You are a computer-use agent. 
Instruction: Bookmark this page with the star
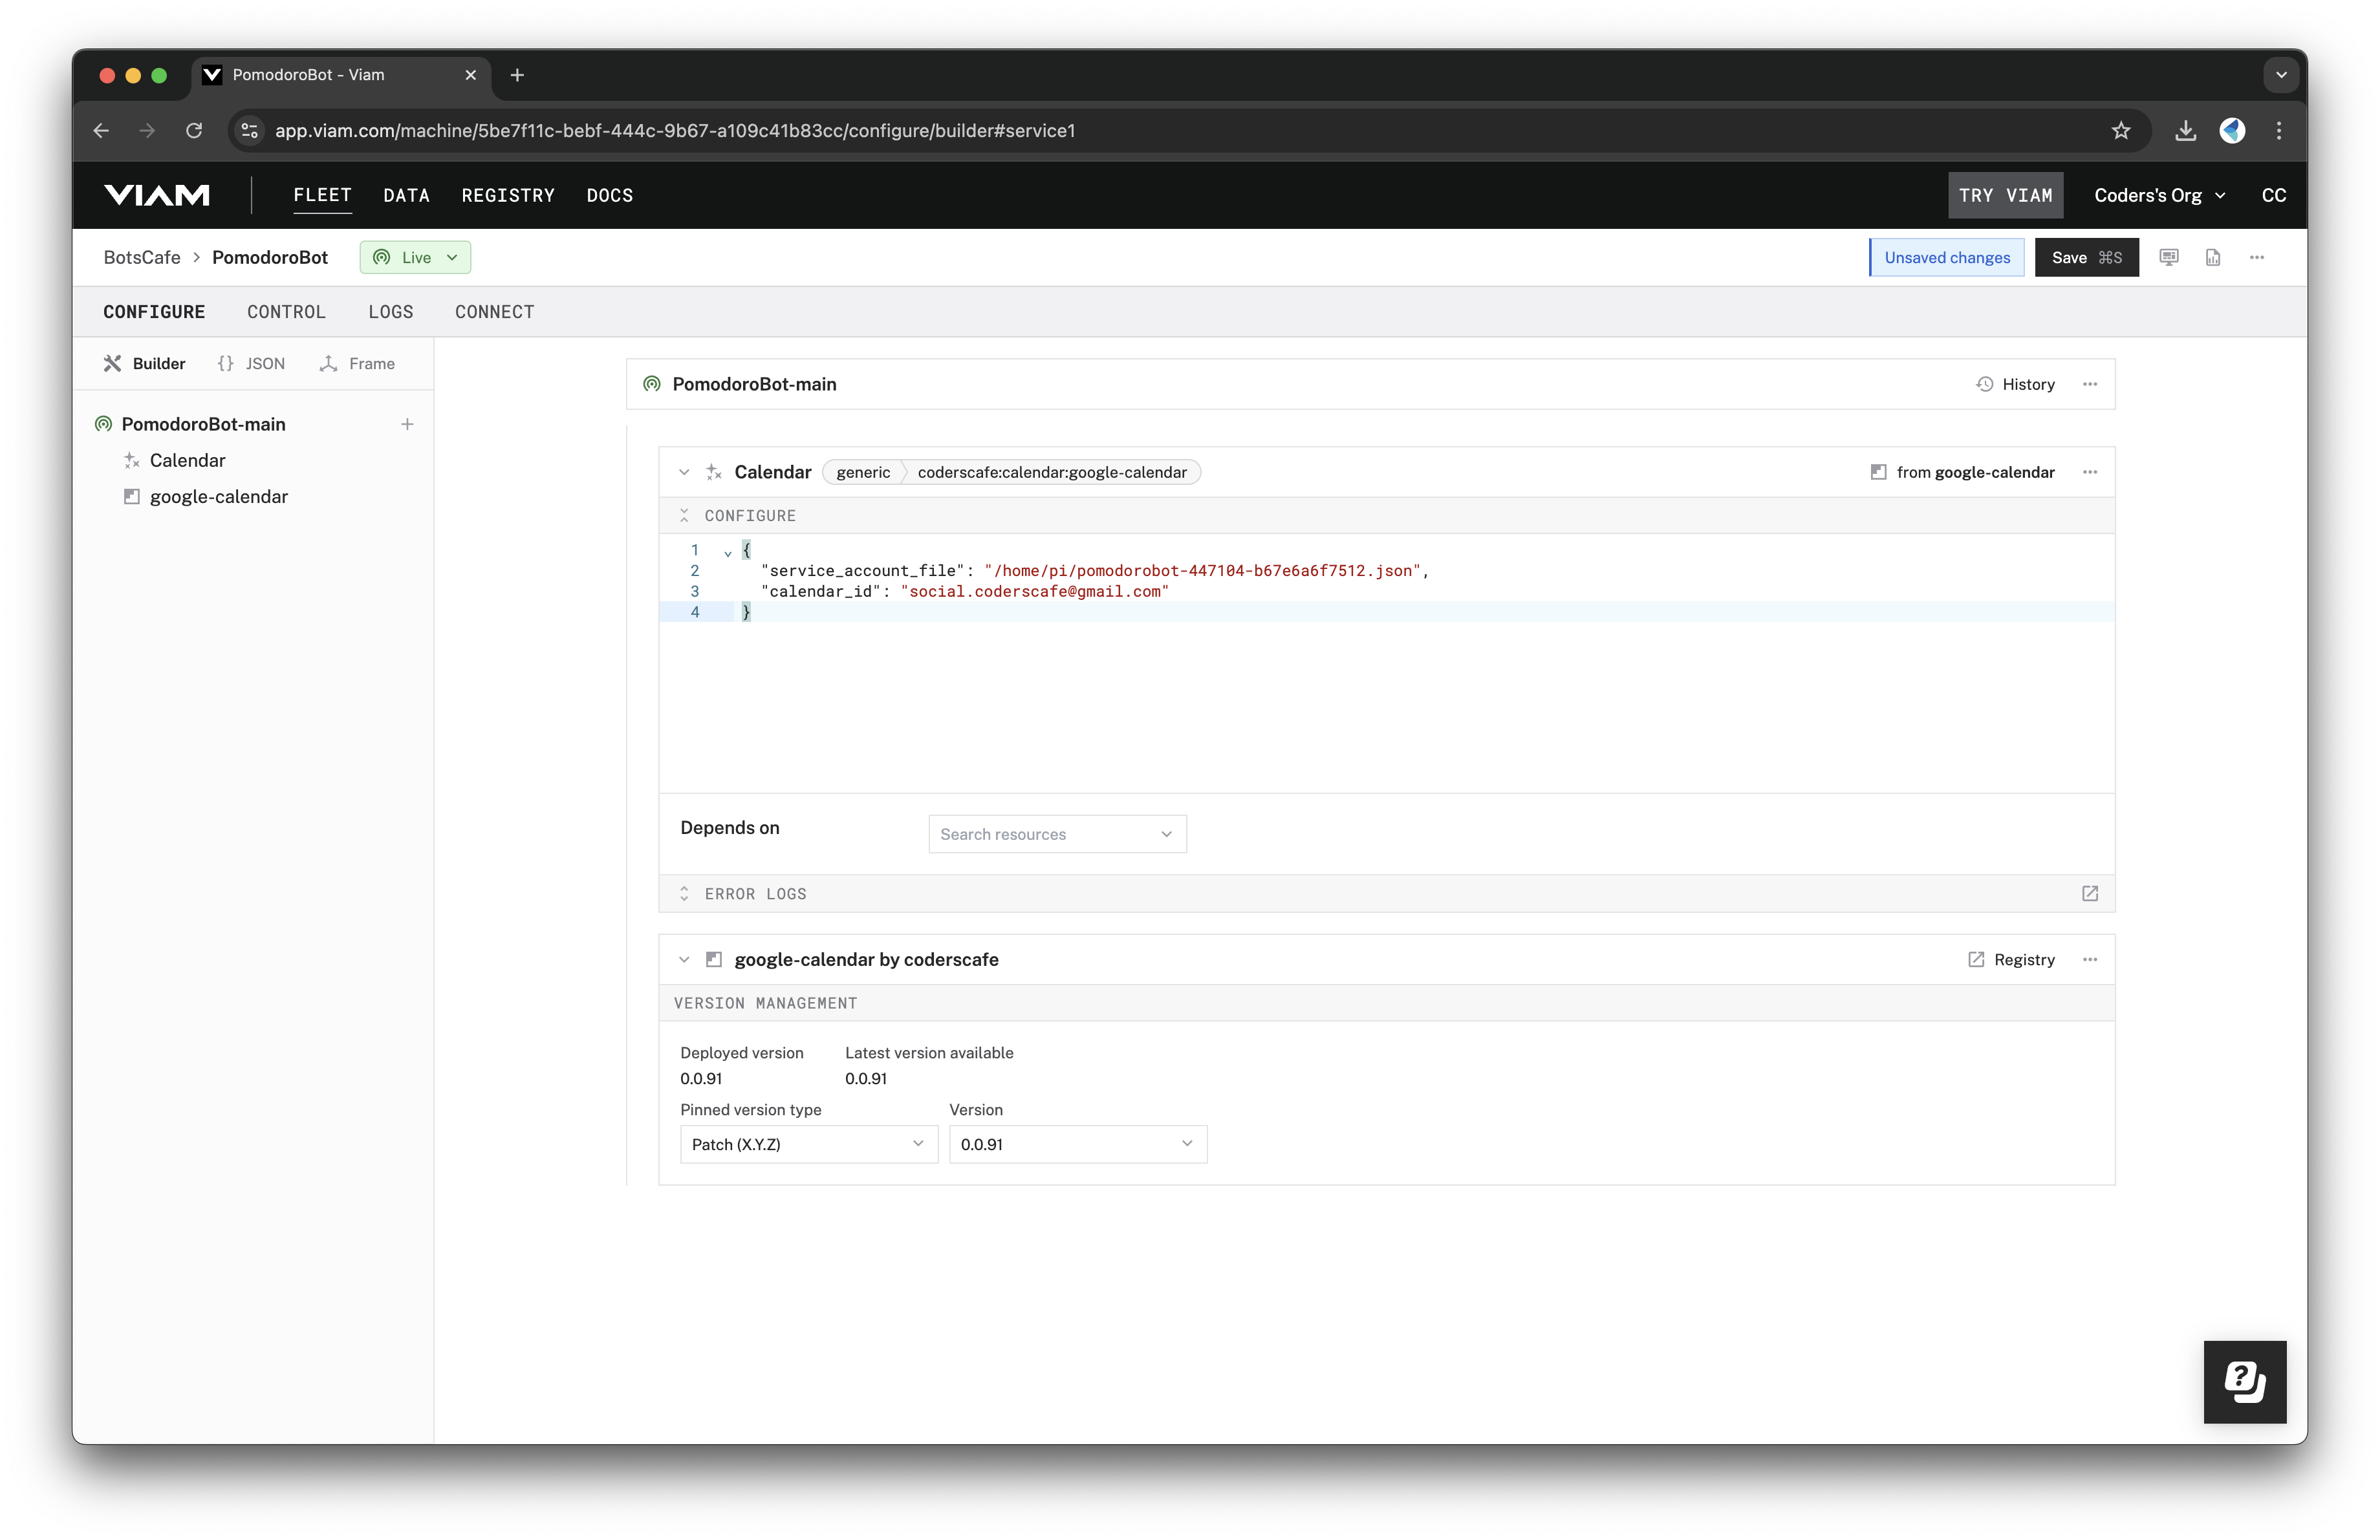click(x=2121, y=131)
